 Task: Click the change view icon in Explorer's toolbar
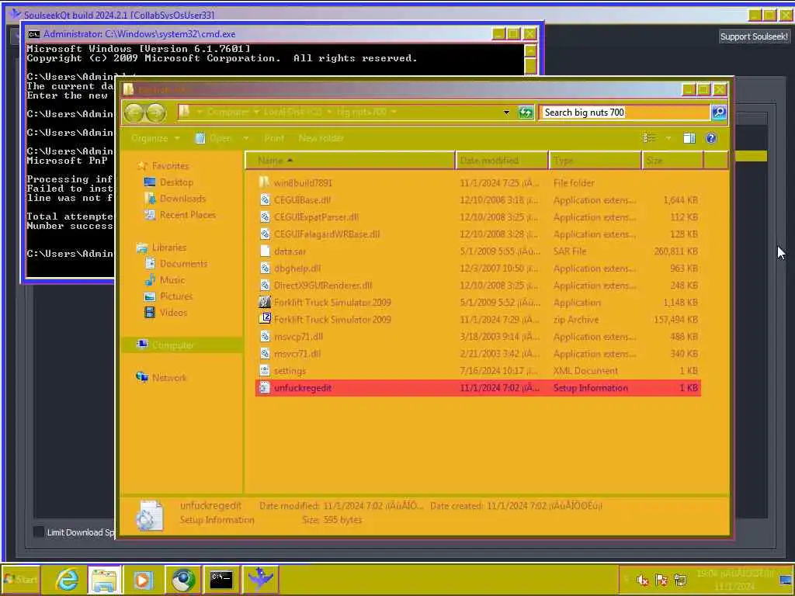click(649, 138)
